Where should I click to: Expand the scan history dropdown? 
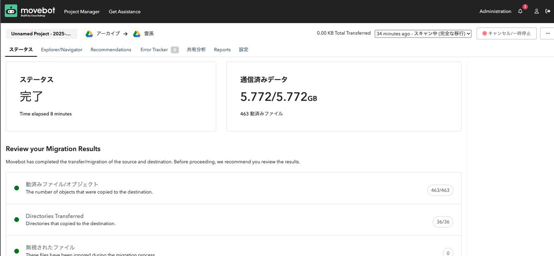point(423,34)
